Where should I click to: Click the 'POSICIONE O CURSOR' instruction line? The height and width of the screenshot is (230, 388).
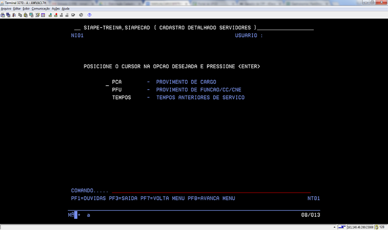click(x=172, y=67)
